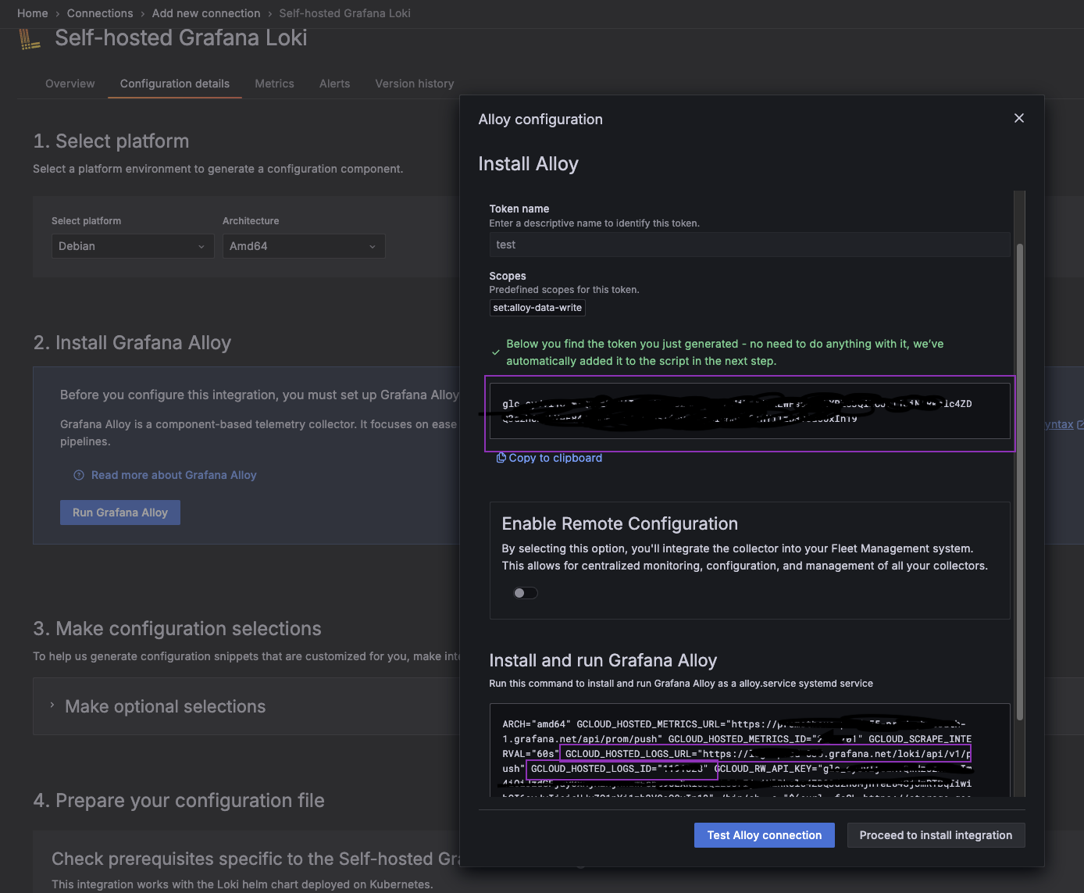The width and height of the screenshot is (1084, 893).
Task: Click Proceed to install integration button
Action: pyautogui.click(x=936, y=835)
